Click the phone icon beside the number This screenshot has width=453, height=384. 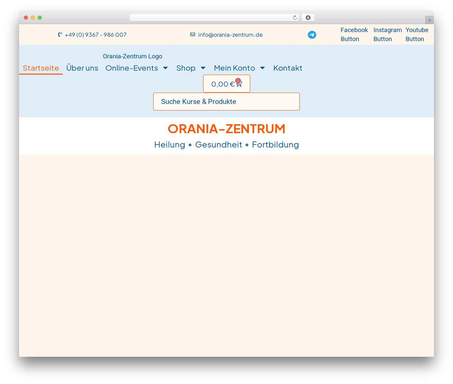(60, 35)
